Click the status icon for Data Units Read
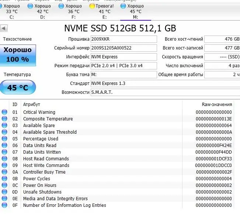The width and height of the screenshot is (240, 222). click(x=4, y=145)
